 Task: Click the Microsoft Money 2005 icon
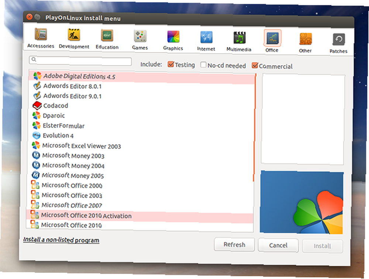click(36, 175)
